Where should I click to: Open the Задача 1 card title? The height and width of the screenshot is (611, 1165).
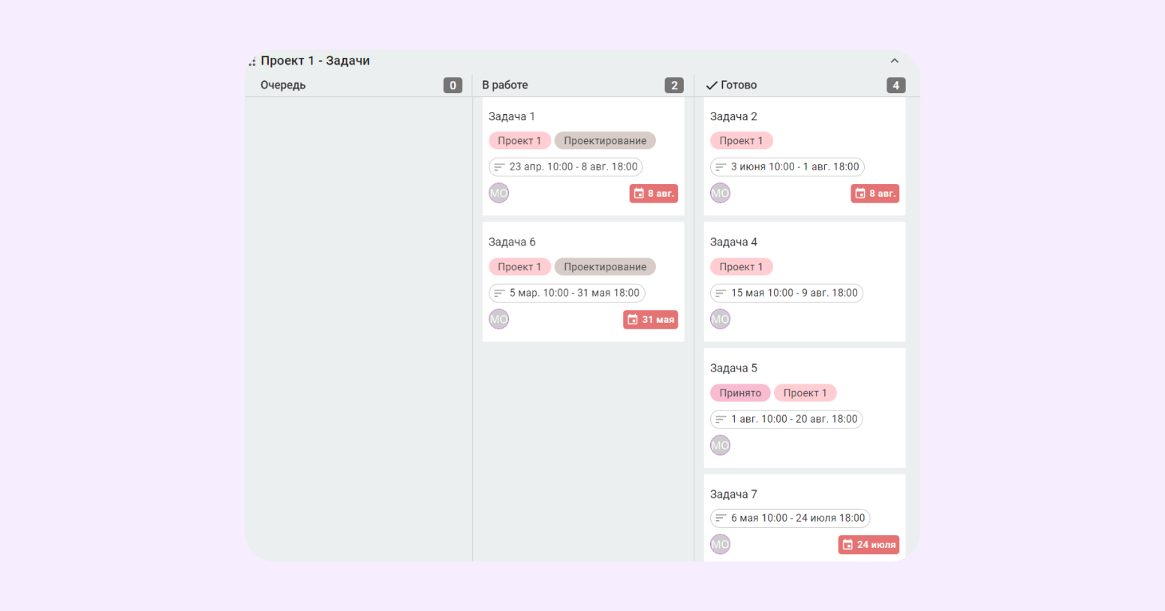(512, 116)
